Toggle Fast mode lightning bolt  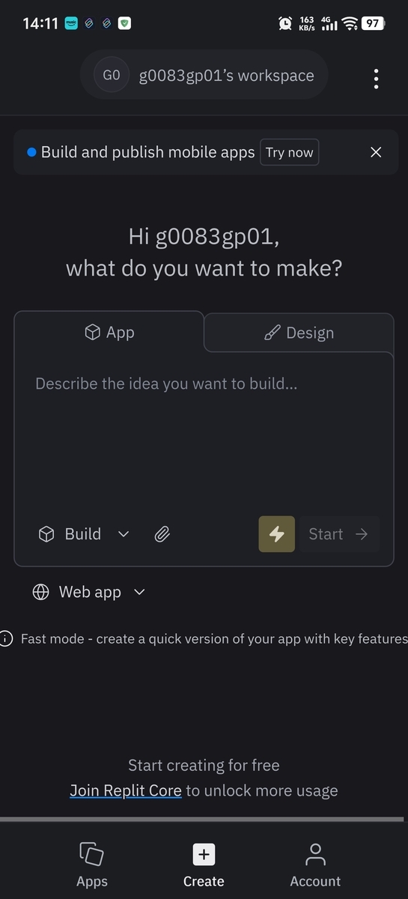[x=277, y=534]
